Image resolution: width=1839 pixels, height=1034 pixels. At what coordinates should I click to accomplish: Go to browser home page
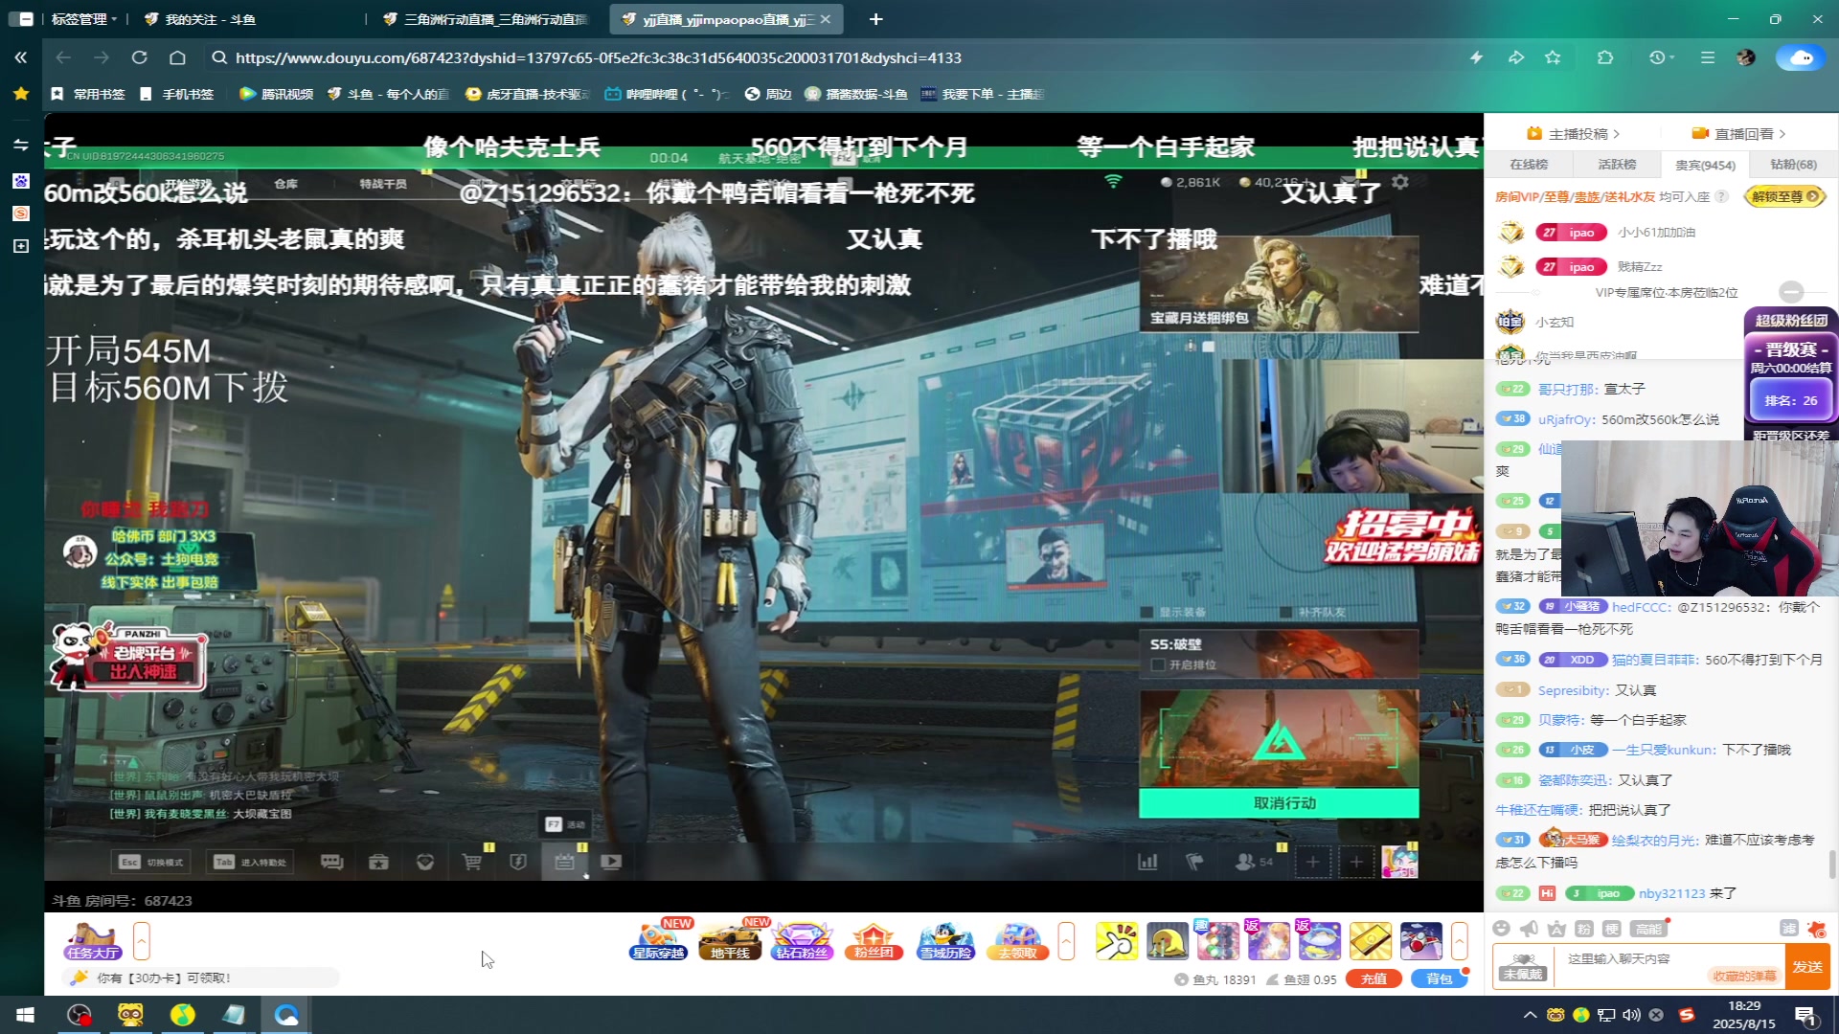click(177, 57)
